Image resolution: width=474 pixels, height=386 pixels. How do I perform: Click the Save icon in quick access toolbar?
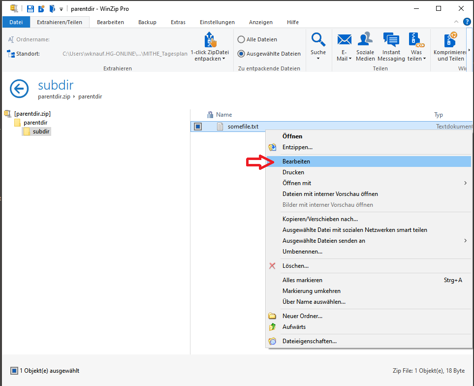(30, 9)
